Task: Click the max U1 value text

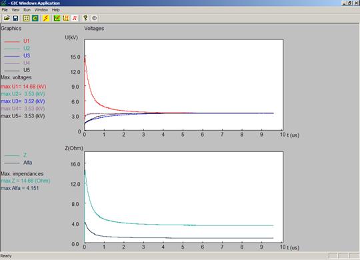Action: (x=23, y=87)
